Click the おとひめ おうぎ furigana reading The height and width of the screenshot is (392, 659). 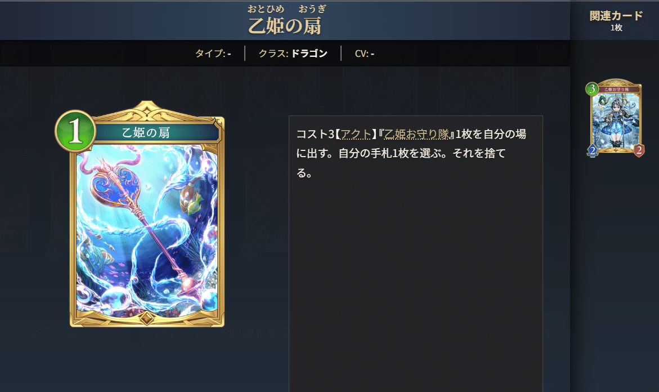[x=286, y=9]
